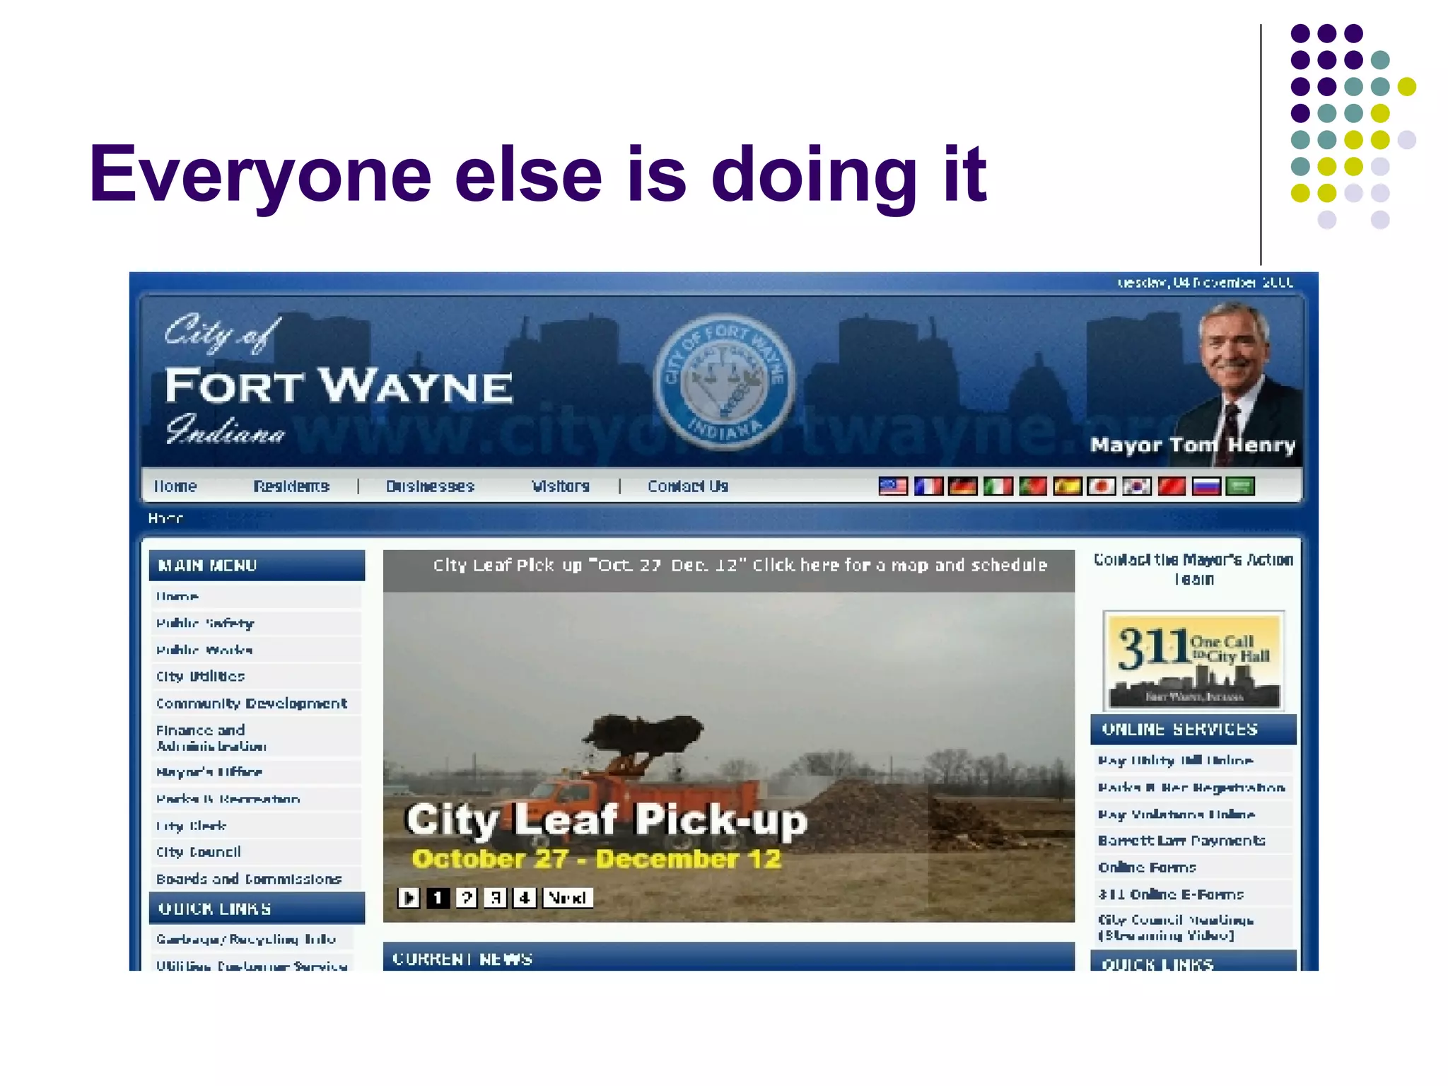
Task: Go to slide 4 of the slideshow
Action: pyautogui.click(x=524, y=898)
